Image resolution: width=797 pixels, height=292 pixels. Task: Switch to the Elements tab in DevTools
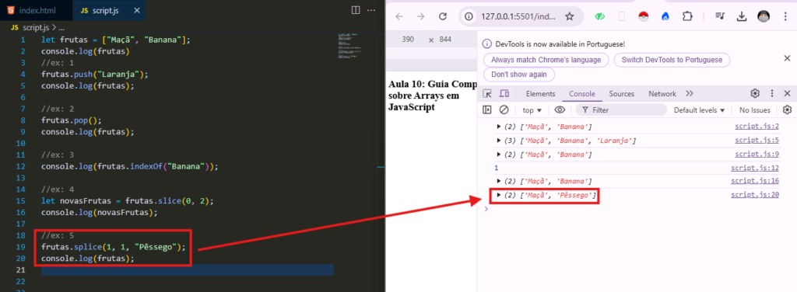click(x=540, y=94)
